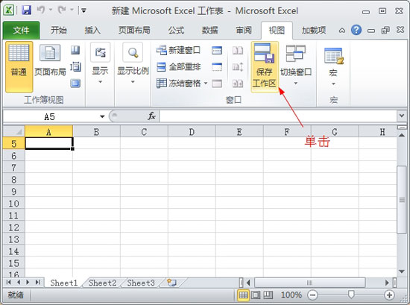Click the Full Screen view icon

(x=75, y=84)
